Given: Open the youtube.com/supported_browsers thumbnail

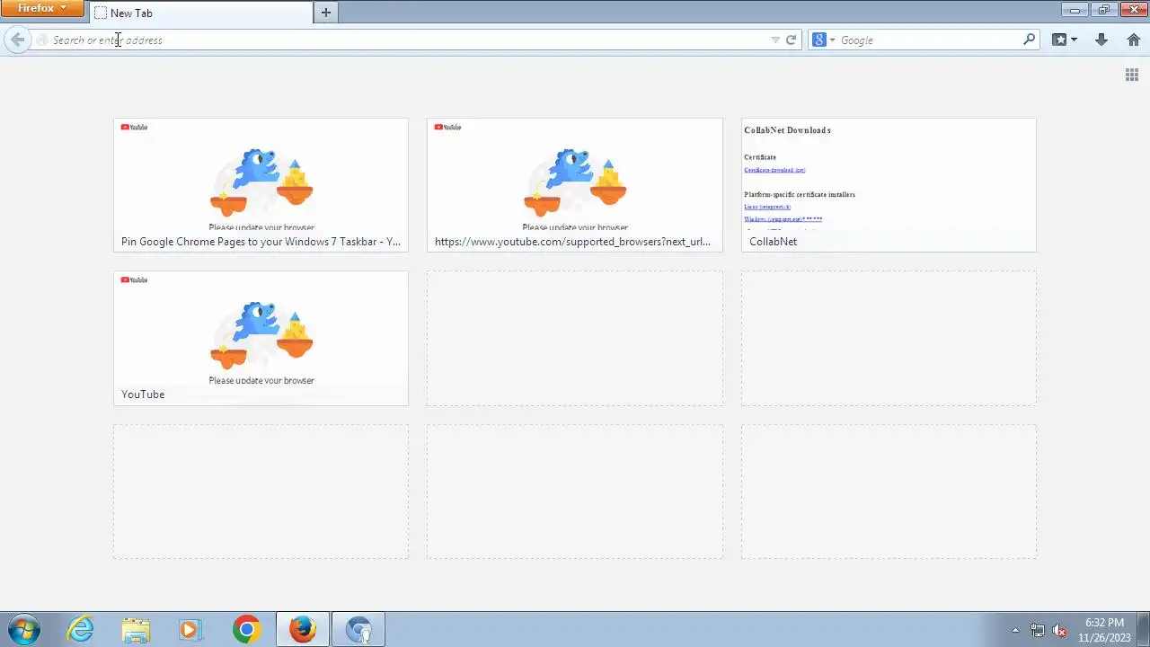Looking at the screenshot, I should coord(574,185).
